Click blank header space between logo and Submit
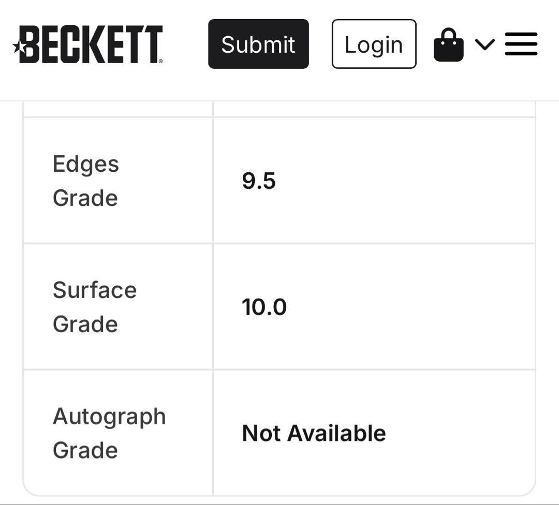The width and height of the screenshot is (559, 505). 185,44
